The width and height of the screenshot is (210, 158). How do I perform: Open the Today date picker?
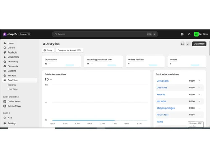(48, 50)
